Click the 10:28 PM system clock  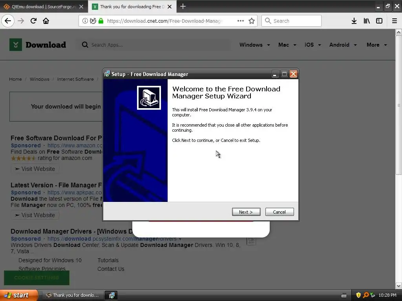tap(387, 296)
